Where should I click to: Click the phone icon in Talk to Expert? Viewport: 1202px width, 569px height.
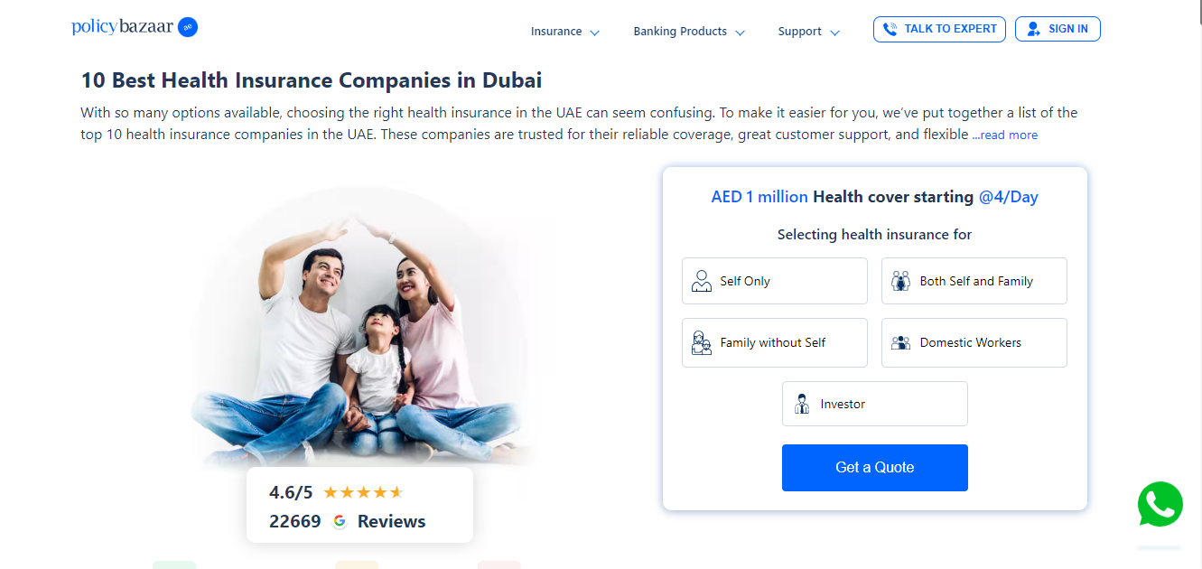tap(890, 29)
